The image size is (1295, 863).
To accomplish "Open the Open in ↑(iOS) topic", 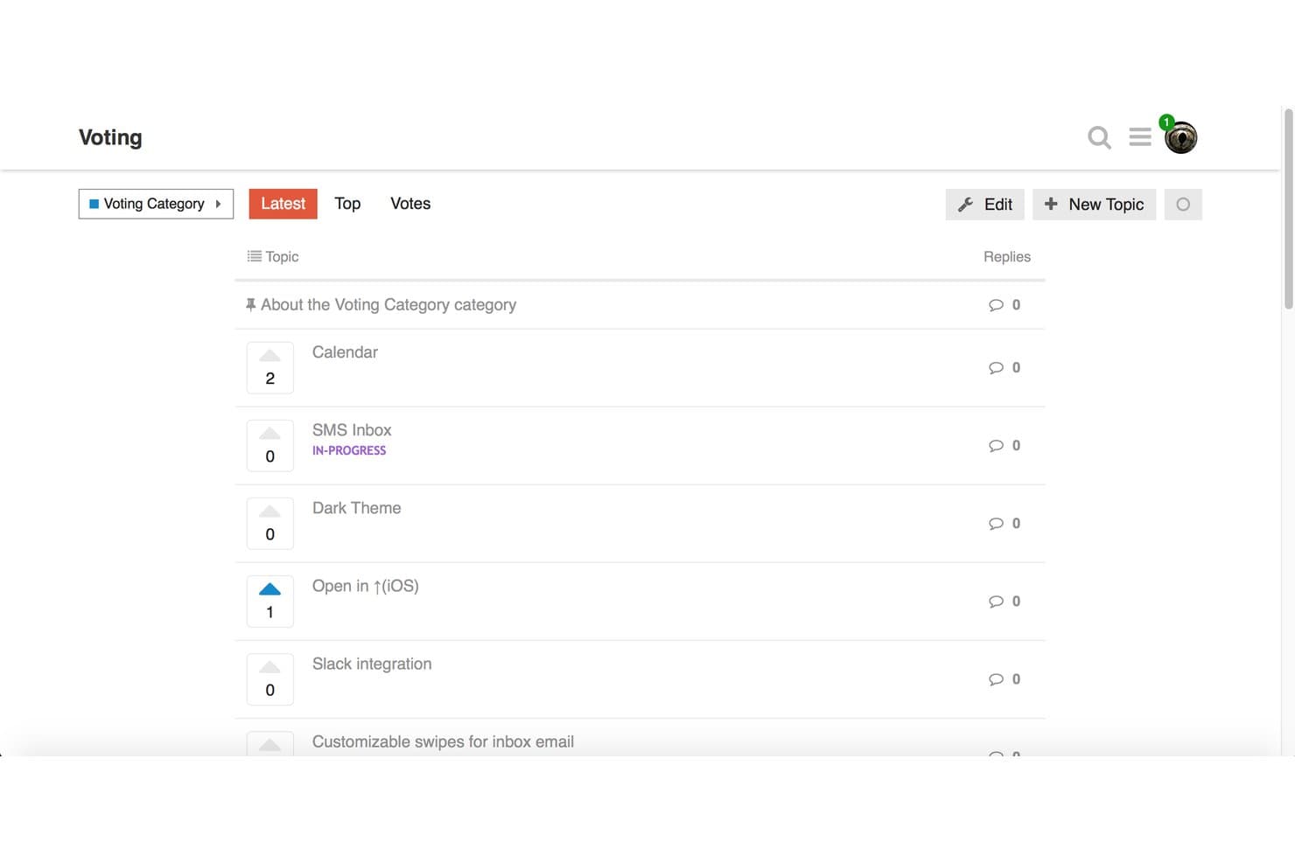I will click(366, 586).
